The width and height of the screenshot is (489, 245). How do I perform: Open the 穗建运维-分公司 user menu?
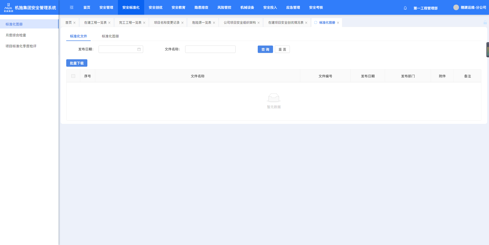(x=473, y=8)
